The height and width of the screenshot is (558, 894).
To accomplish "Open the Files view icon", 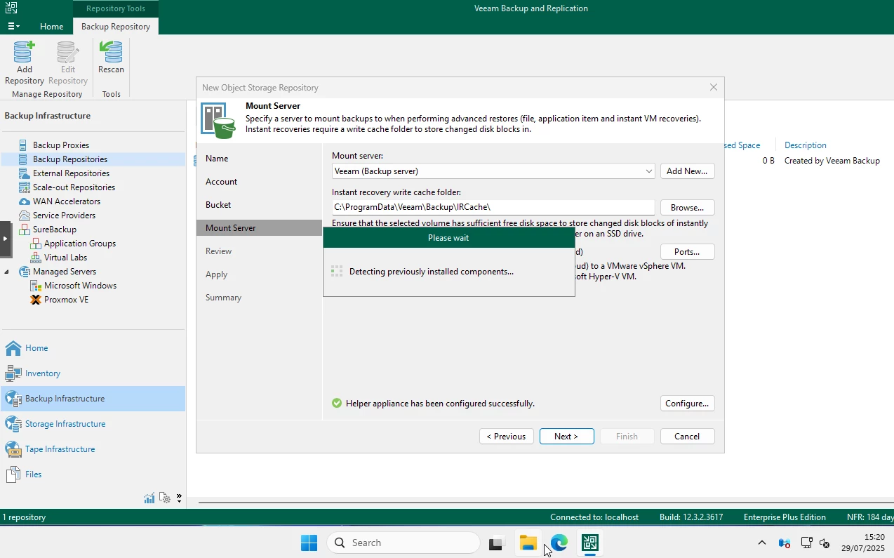I will tap(13, 474).
